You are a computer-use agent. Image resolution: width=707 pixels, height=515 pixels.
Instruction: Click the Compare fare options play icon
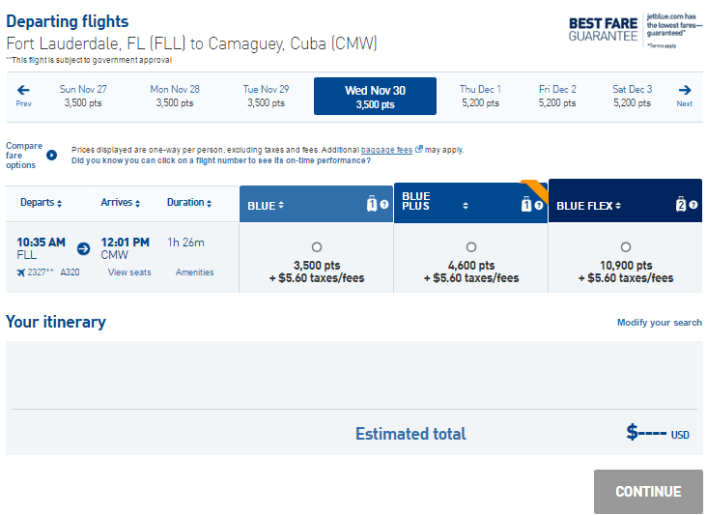[x=52, y=156]
